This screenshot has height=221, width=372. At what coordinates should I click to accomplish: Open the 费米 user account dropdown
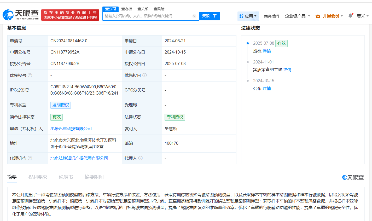[363, 16]
